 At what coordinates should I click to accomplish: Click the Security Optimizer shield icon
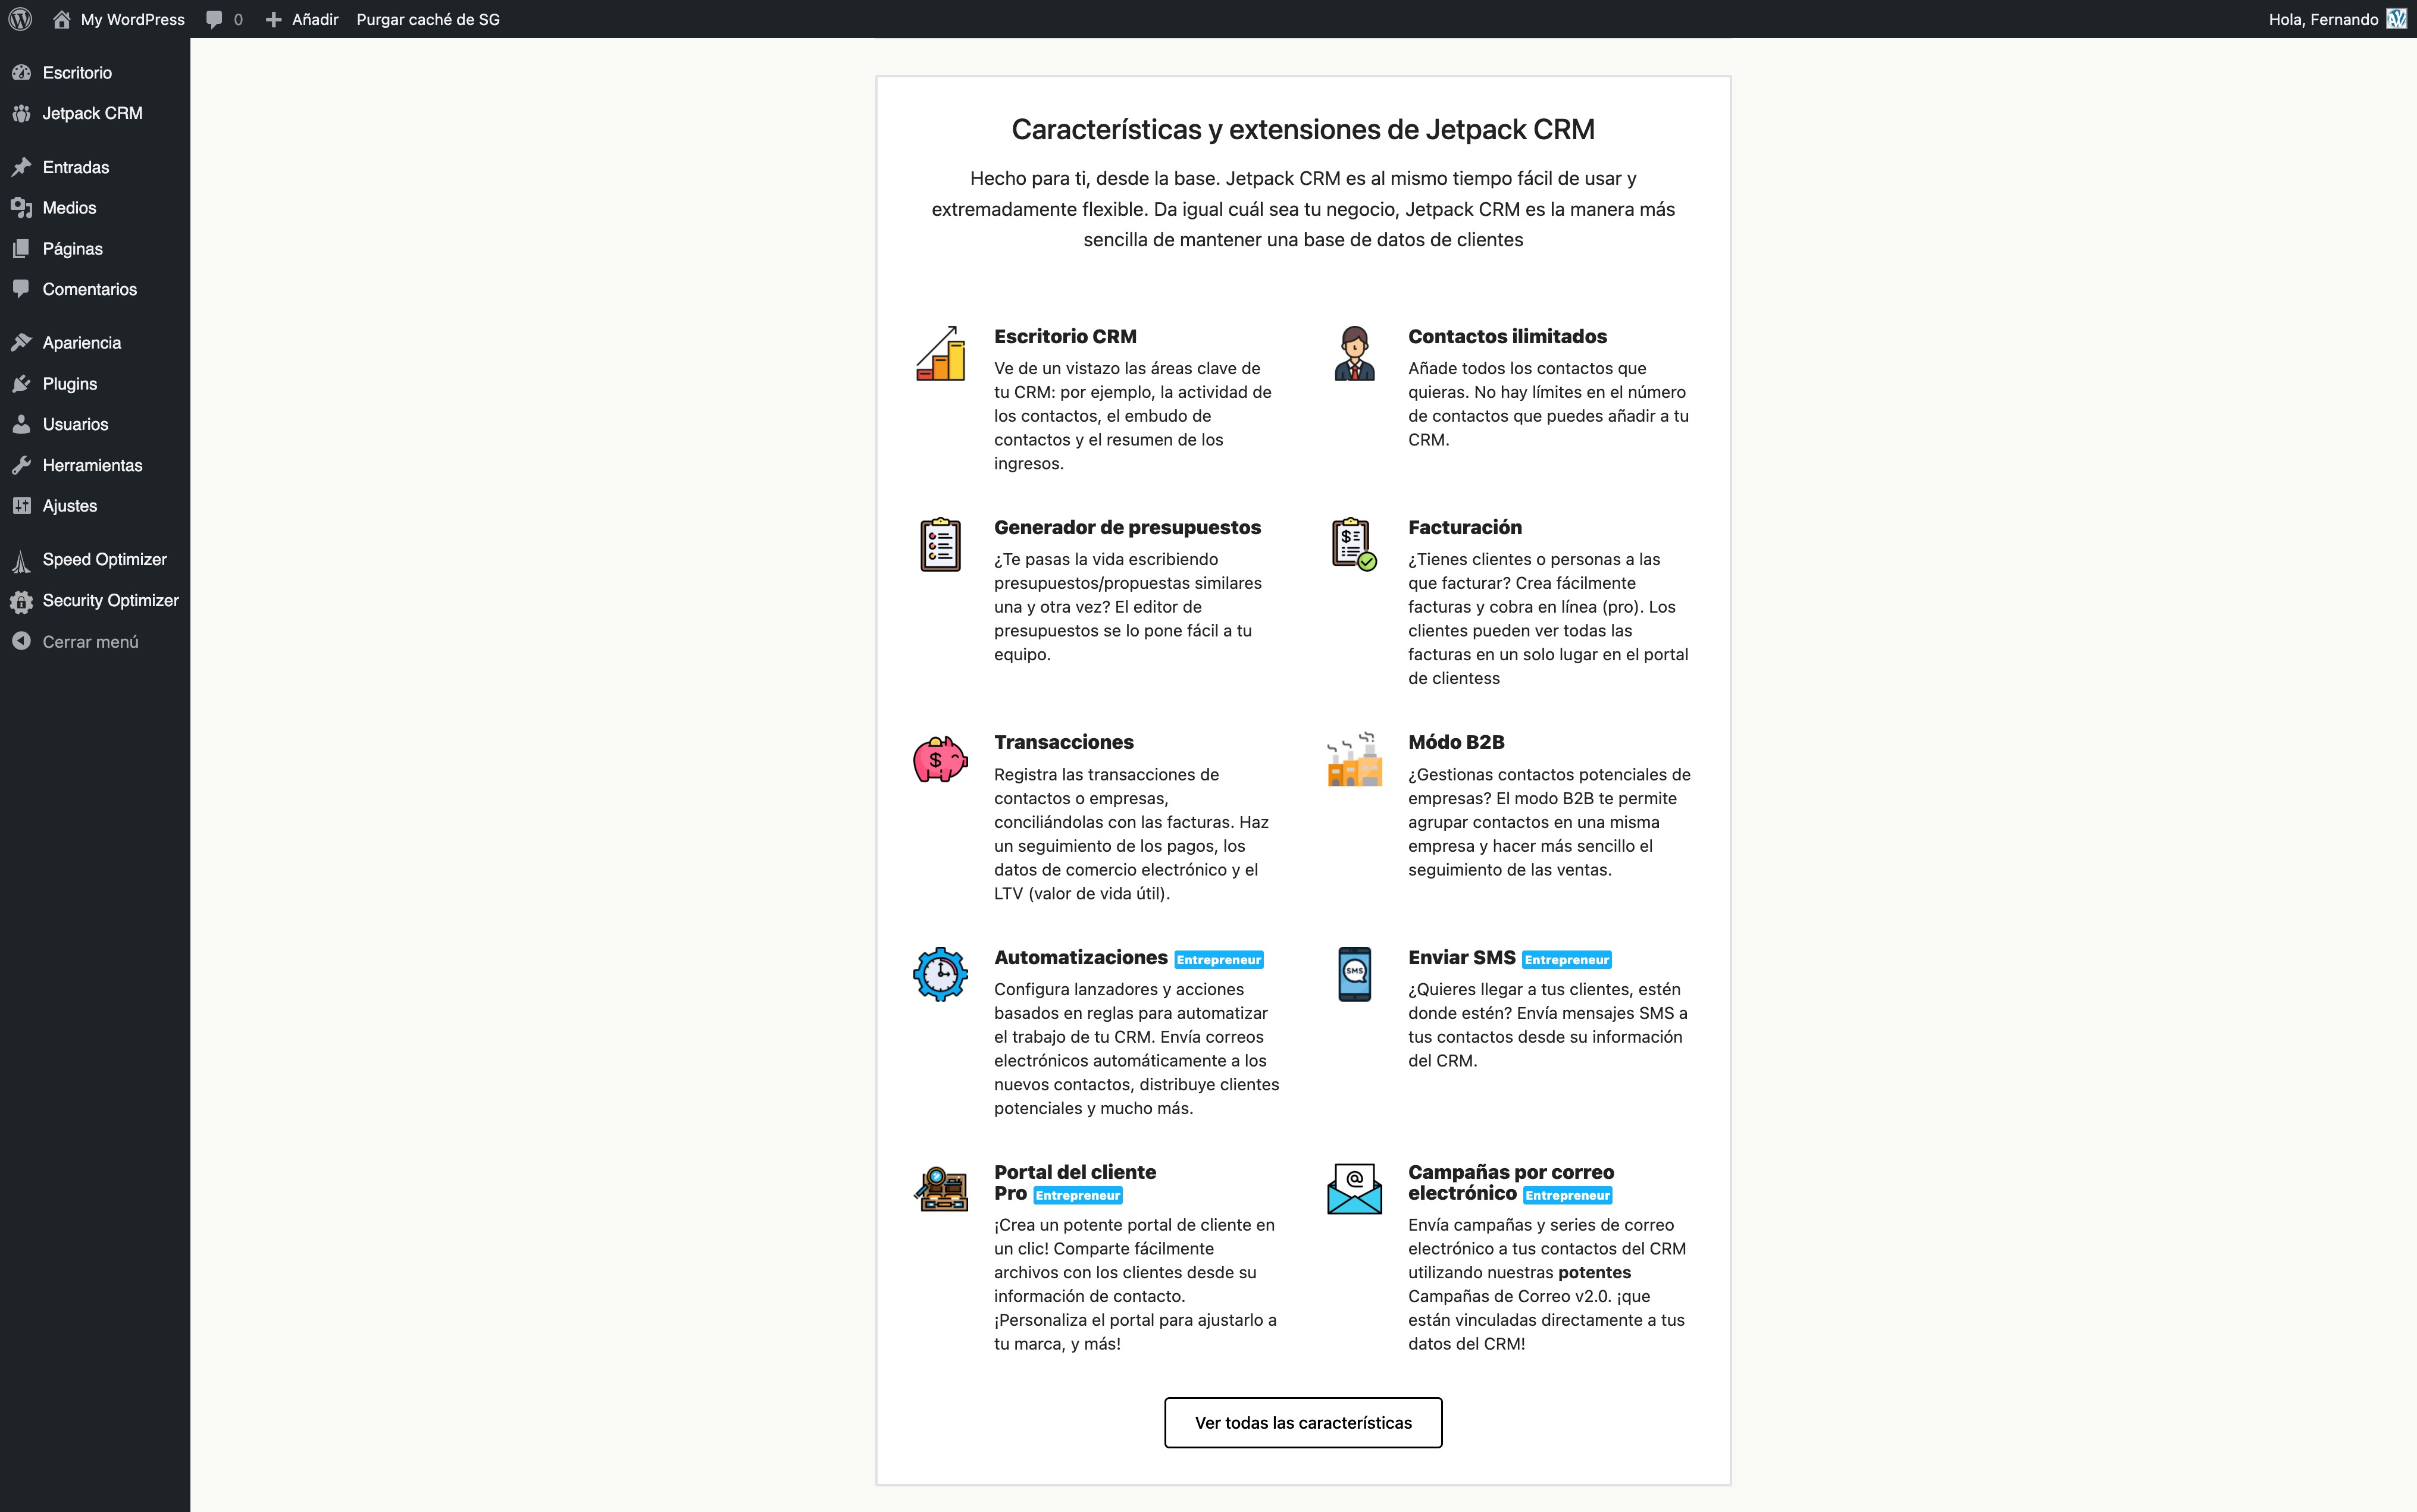pos(21,601)
